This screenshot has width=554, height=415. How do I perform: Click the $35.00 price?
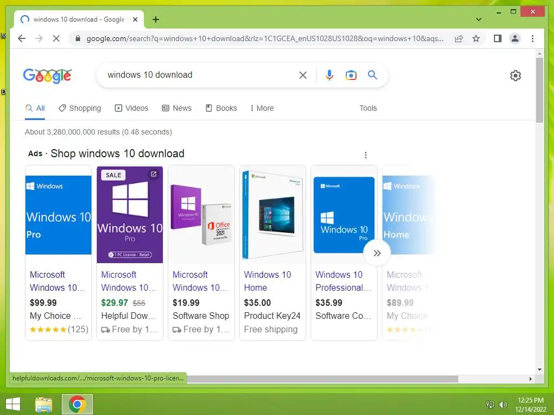[257, 303]
